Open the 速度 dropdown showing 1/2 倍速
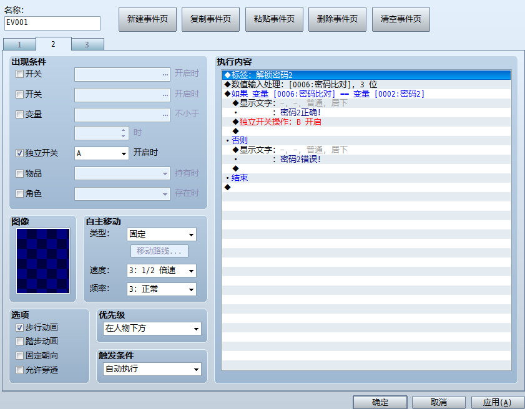 [x=162, y=271]
